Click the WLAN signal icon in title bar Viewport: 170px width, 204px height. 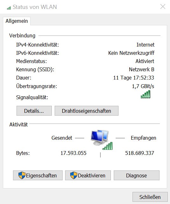pyautogui.click(x=9, y=8)
